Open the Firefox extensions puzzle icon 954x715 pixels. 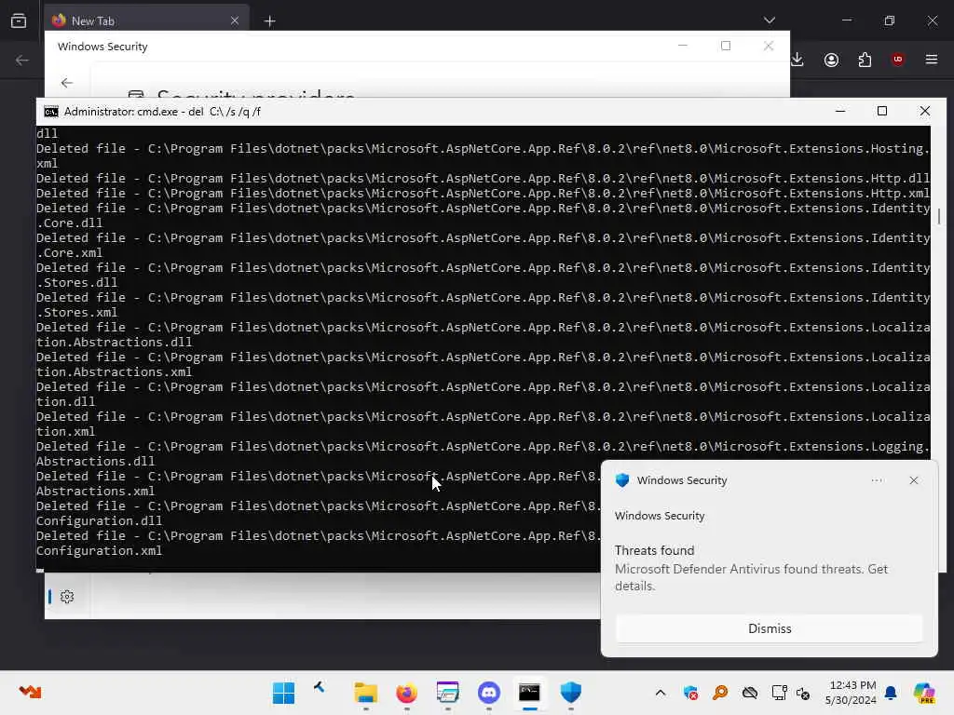865,60
